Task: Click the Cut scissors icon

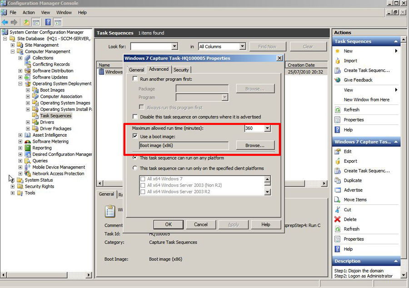Action: (338, 209)
